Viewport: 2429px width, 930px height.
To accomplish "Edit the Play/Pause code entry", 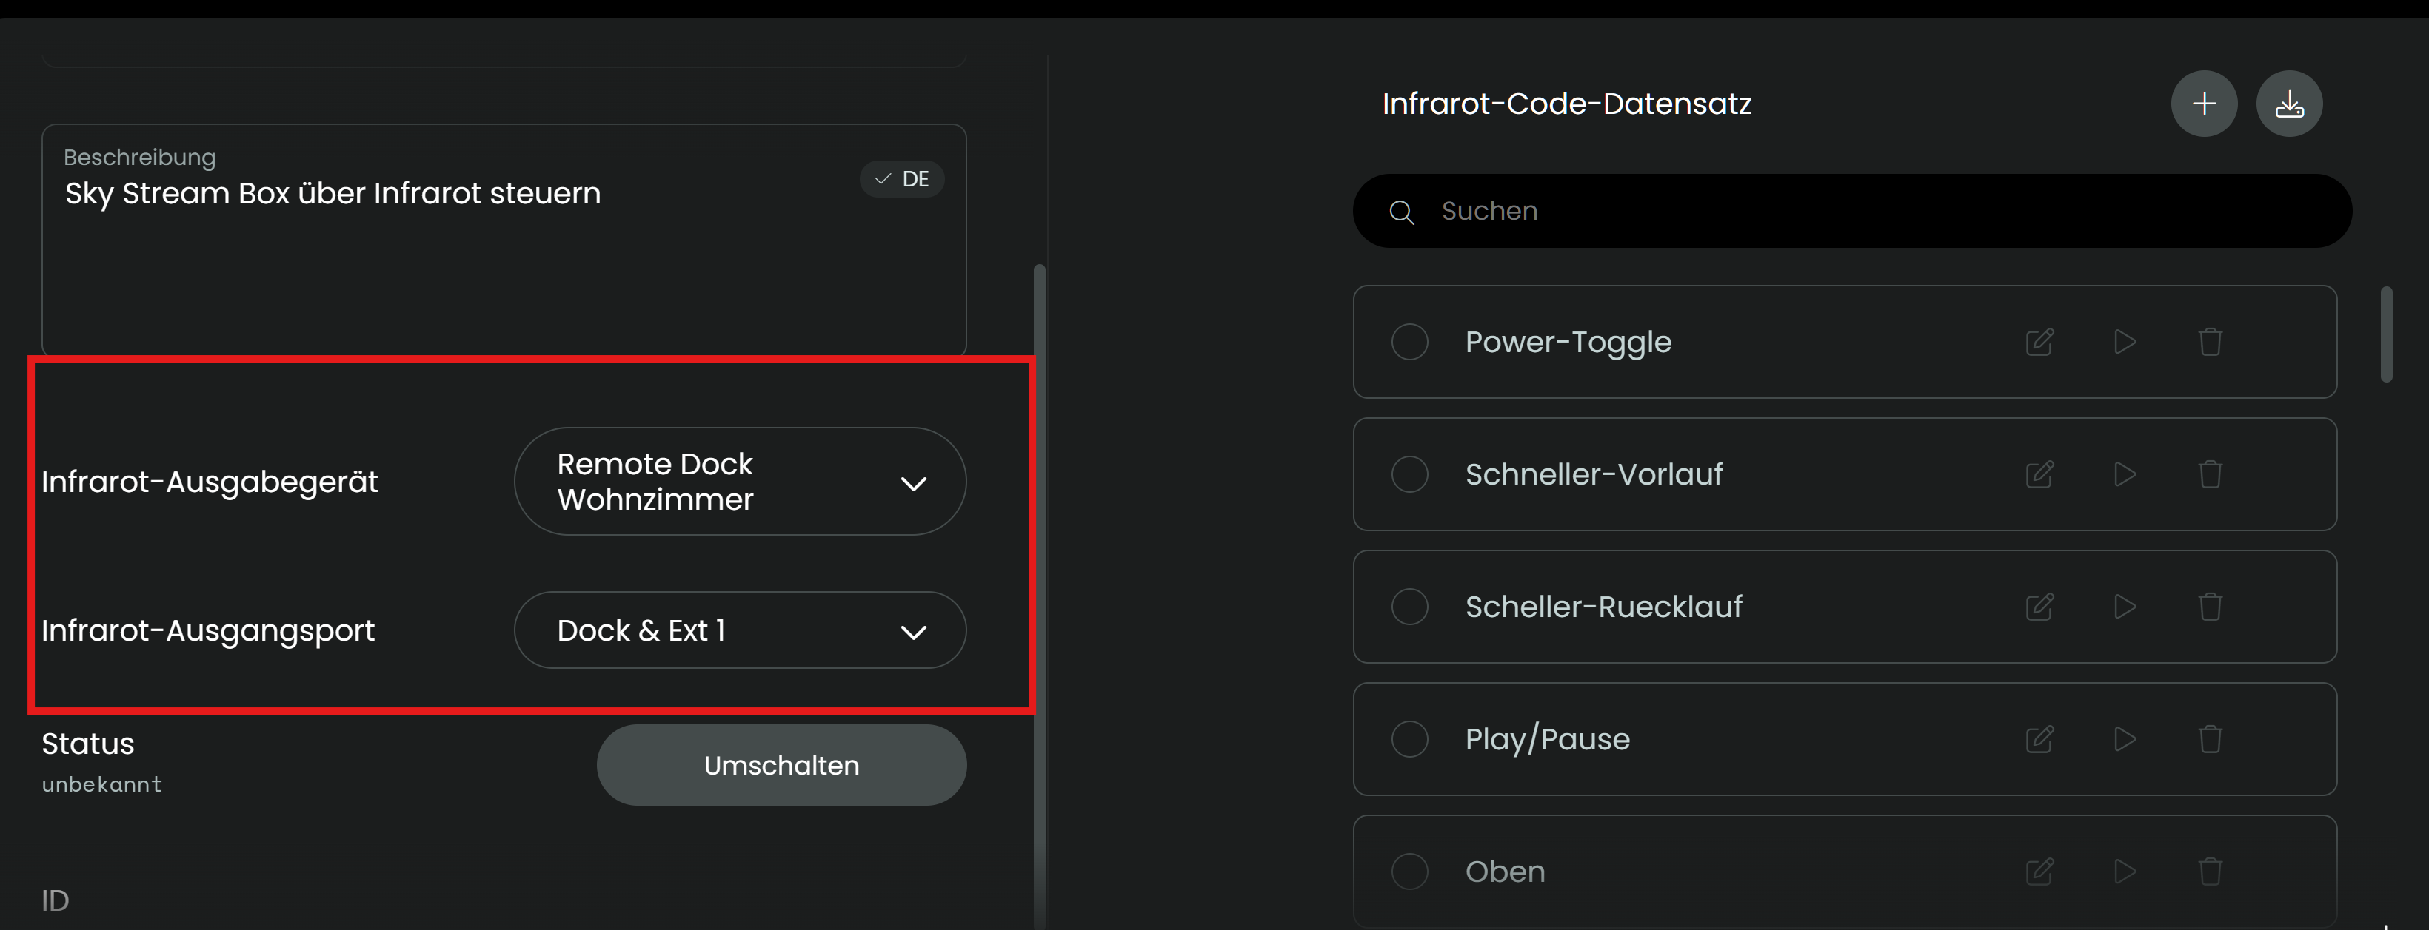I will click(2039, 738).
